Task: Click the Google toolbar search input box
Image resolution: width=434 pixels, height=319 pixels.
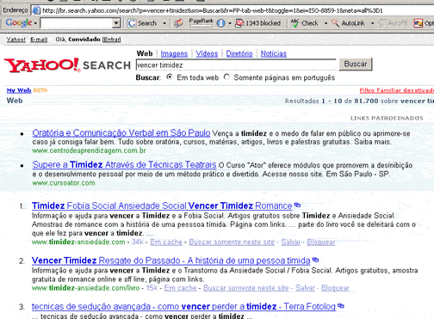Action: (x=76, y=23)
